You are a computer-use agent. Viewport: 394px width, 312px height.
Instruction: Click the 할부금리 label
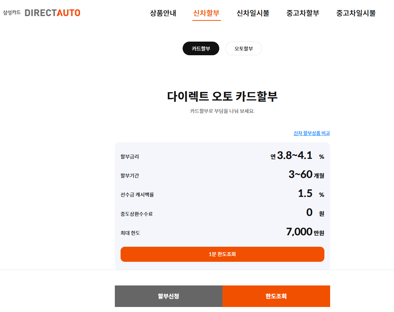[130, 156]
